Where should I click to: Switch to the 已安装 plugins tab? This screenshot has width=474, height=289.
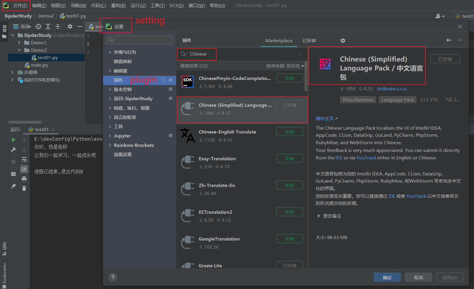(x=309, y=41)
